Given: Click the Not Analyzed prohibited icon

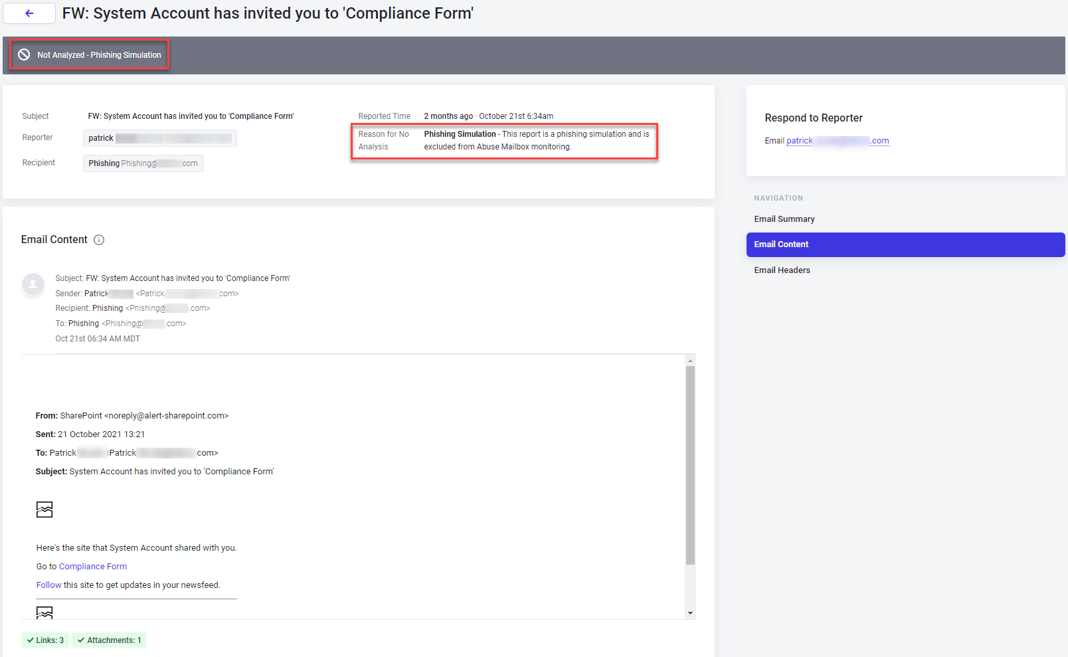Looking at the screenshot, I should click(x=24, y=54).
